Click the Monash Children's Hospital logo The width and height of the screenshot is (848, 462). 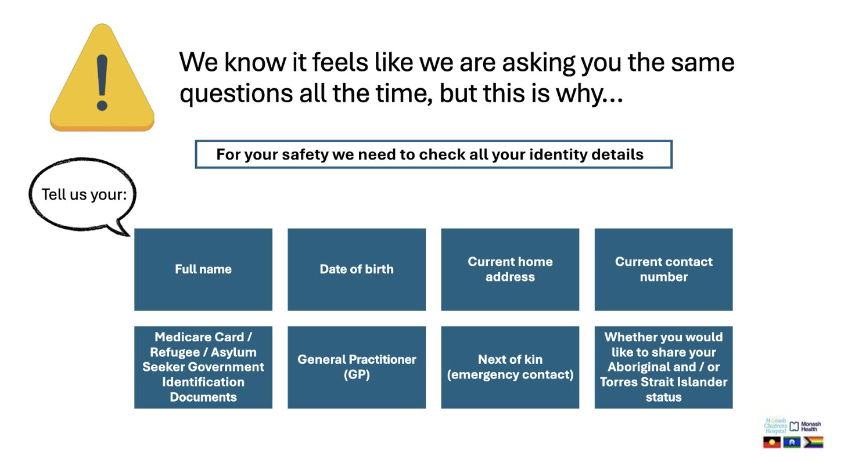pyautogui.click(x=775, y=425)
